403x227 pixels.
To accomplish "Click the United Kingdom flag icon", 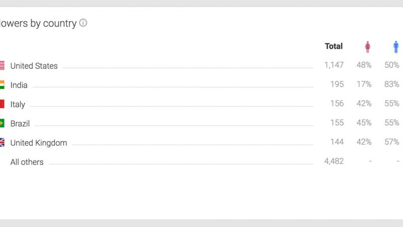I will (2, 143).
